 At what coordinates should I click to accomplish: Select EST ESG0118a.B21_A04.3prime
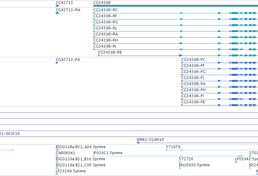[x=81, y=147]
